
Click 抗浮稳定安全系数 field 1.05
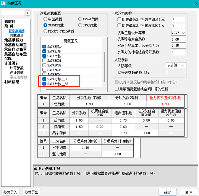(x=178, y=39)
